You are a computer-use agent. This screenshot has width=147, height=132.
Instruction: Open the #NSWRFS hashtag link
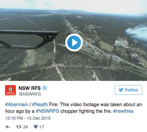pyautogui.click(x=47, y=111)
